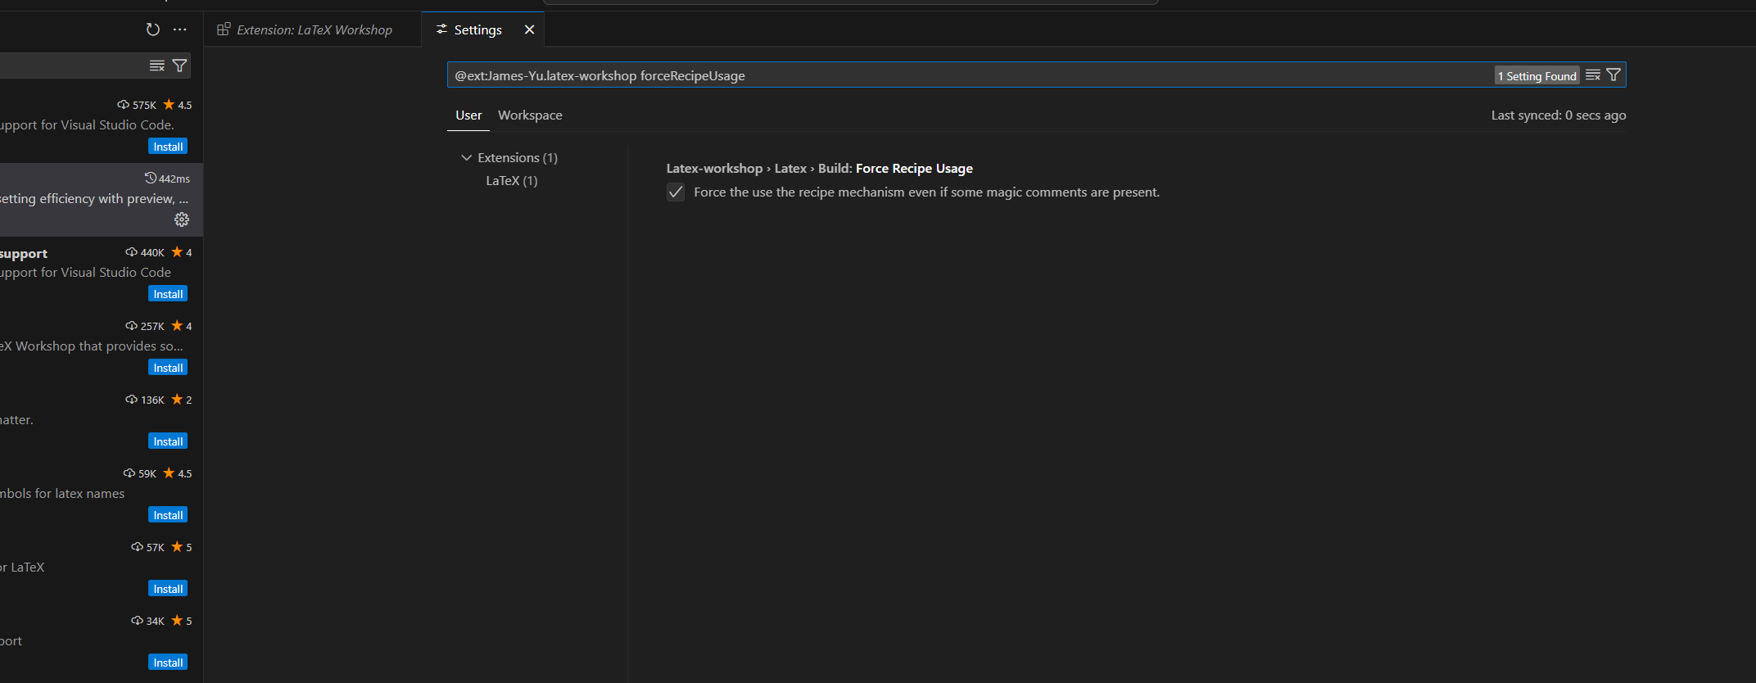Open the extensions filter funnel icon
The image size is (1756, 683).
pyautogui.click(x=180, y=66)
